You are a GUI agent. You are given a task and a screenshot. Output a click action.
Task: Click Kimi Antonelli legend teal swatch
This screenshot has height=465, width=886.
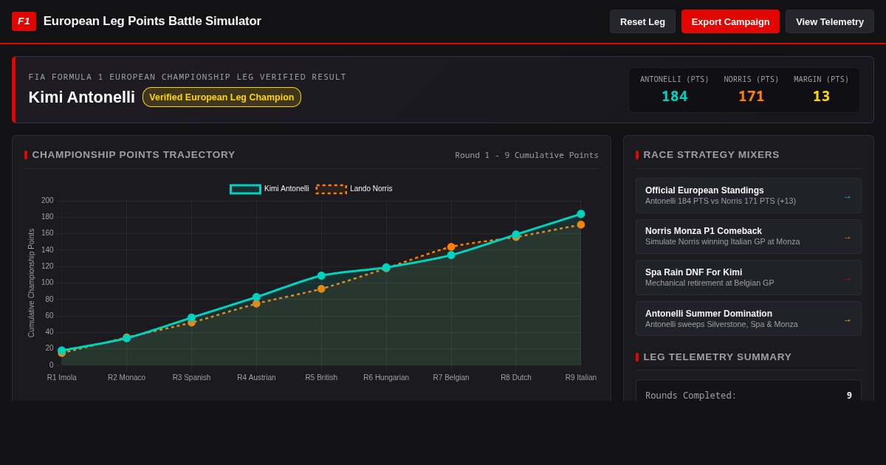point(245,189)
